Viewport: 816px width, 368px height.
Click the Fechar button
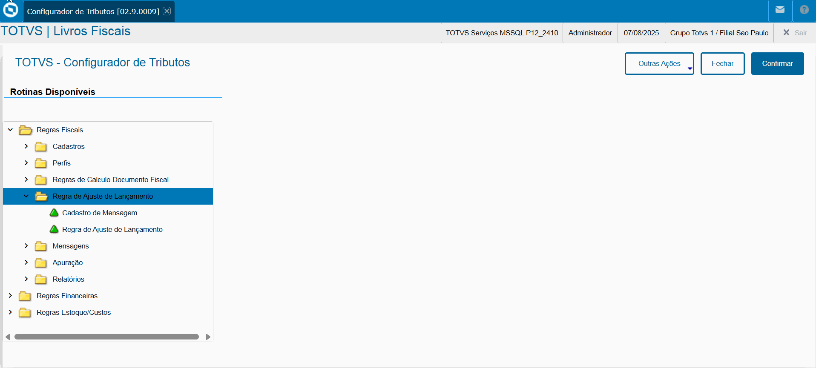click(x=722, y=63)
